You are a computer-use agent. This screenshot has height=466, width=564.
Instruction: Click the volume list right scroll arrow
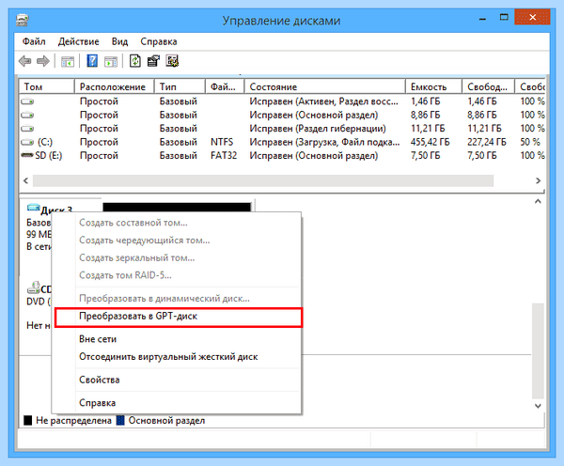(538, 180)
